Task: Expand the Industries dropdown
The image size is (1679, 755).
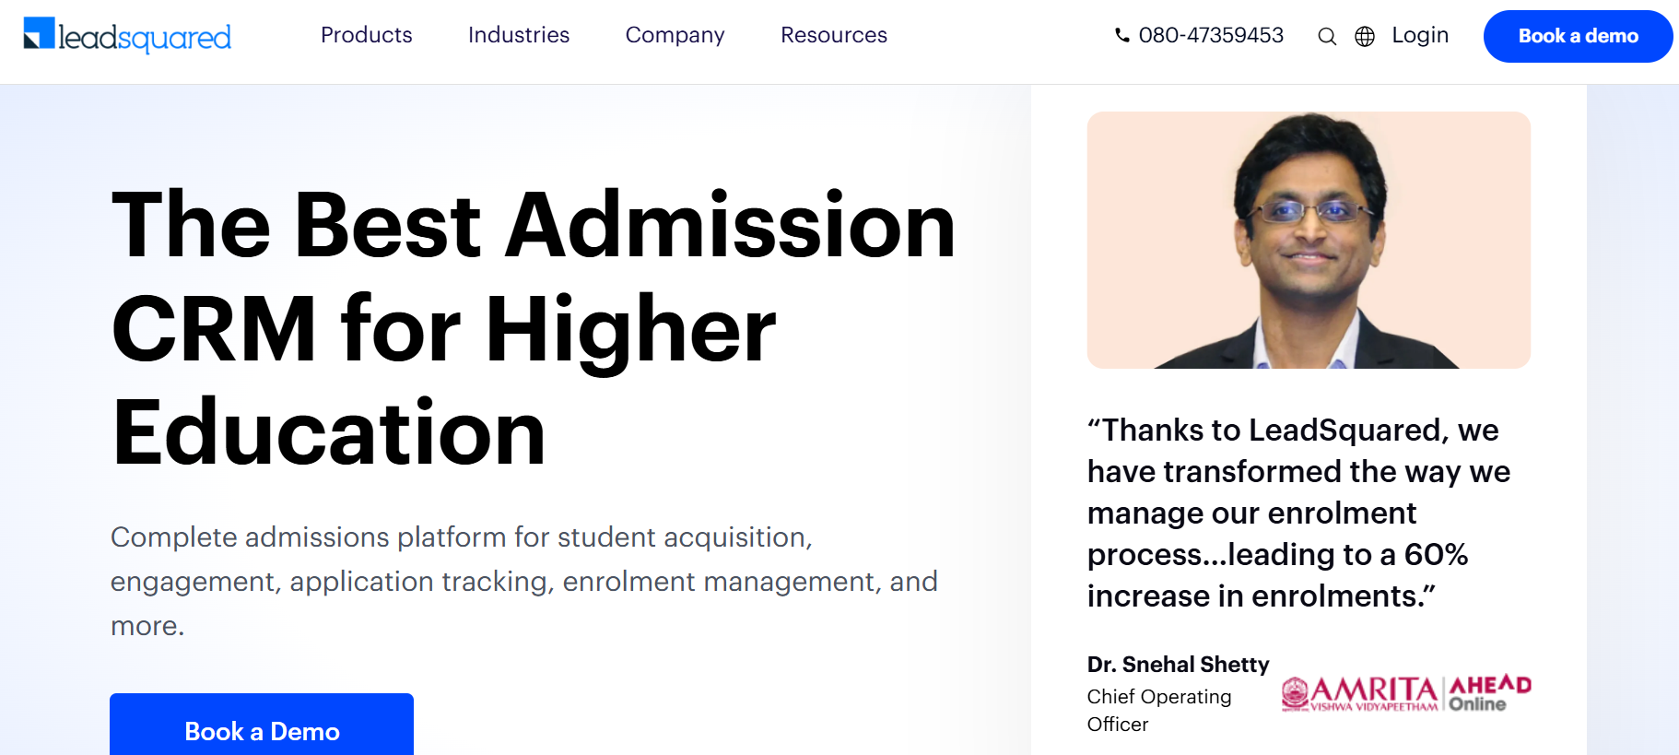Action: click(519, 35)
